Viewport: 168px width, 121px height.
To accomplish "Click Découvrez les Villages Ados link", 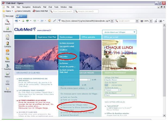I will pyautogui.click(x=75, y=105).
